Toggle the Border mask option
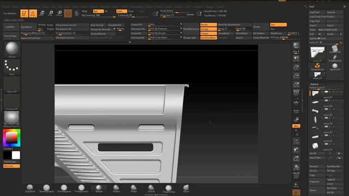The width and height of the screenshot is (349, 196). (208, 24)
